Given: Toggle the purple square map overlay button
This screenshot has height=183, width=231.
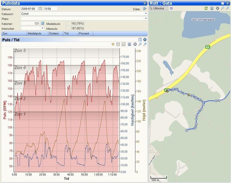Looking at the screenshot, I should [x=171, y=8].
